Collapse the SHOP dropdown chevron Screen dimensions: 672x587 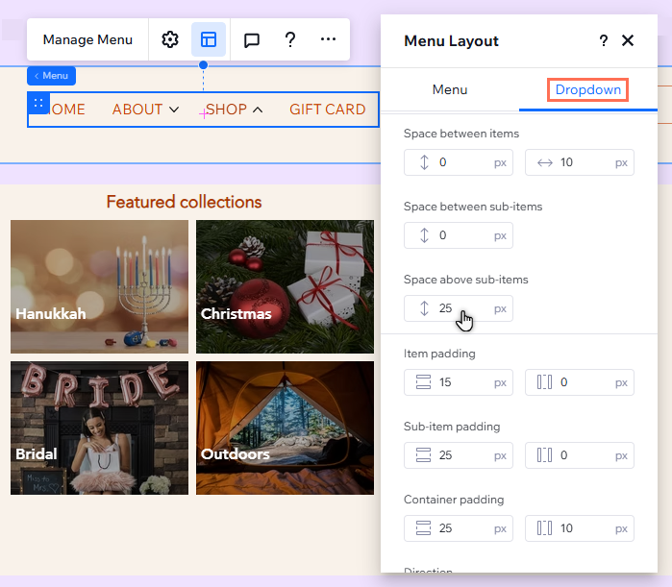[x=258, y=110]
